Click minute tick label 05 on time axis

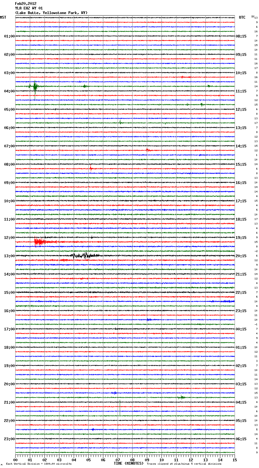coord(88,460)
